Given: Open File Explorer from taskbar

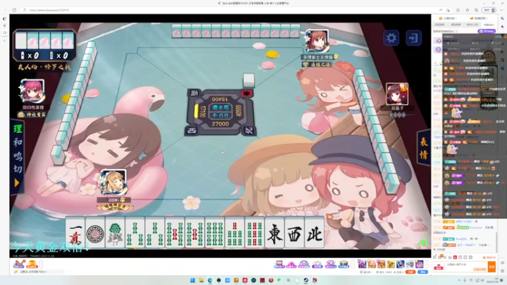Looking at the screenshot, I should [201, 280].
